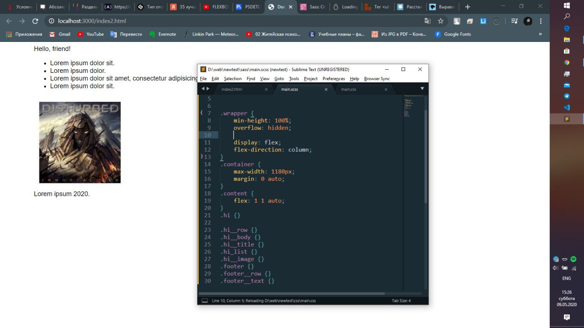Open Microsoft Store from taskbar
The width and height of the screenshot is (584, 328).
click(x=567, y=51)
